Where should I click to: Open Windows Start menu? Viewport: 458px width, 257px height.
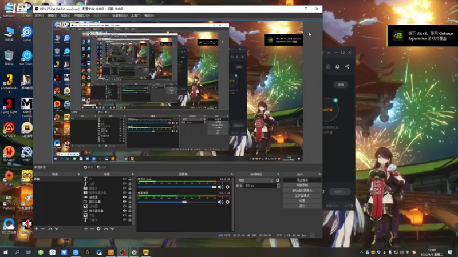(6, 252)
